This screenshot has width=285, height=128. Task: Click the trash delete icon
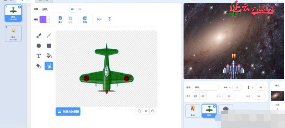point(85,18)
